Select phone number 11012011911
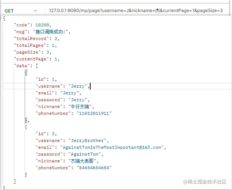The width and height of the screenshot is (232, 190). (x=94, y=113)
